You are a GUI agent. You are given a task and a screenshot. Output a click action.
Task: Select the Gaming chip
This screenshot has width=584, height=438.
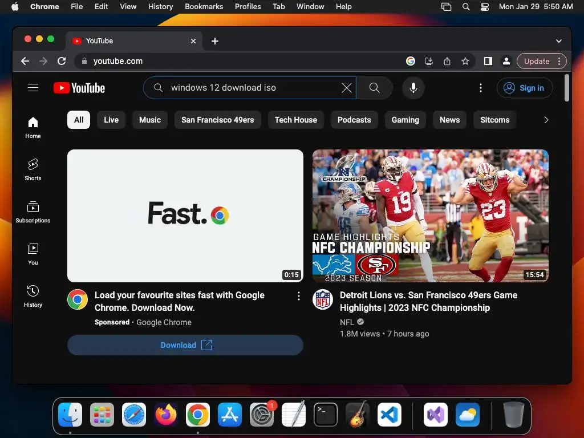click(405, 120)
